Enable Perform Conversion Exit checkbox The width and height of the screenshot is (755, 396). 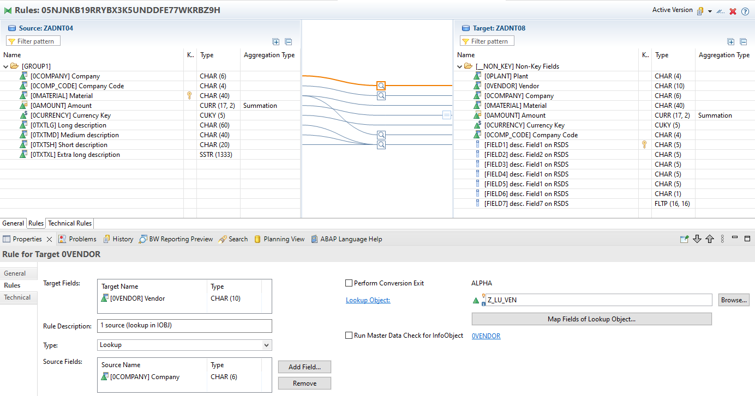point(349,283)
